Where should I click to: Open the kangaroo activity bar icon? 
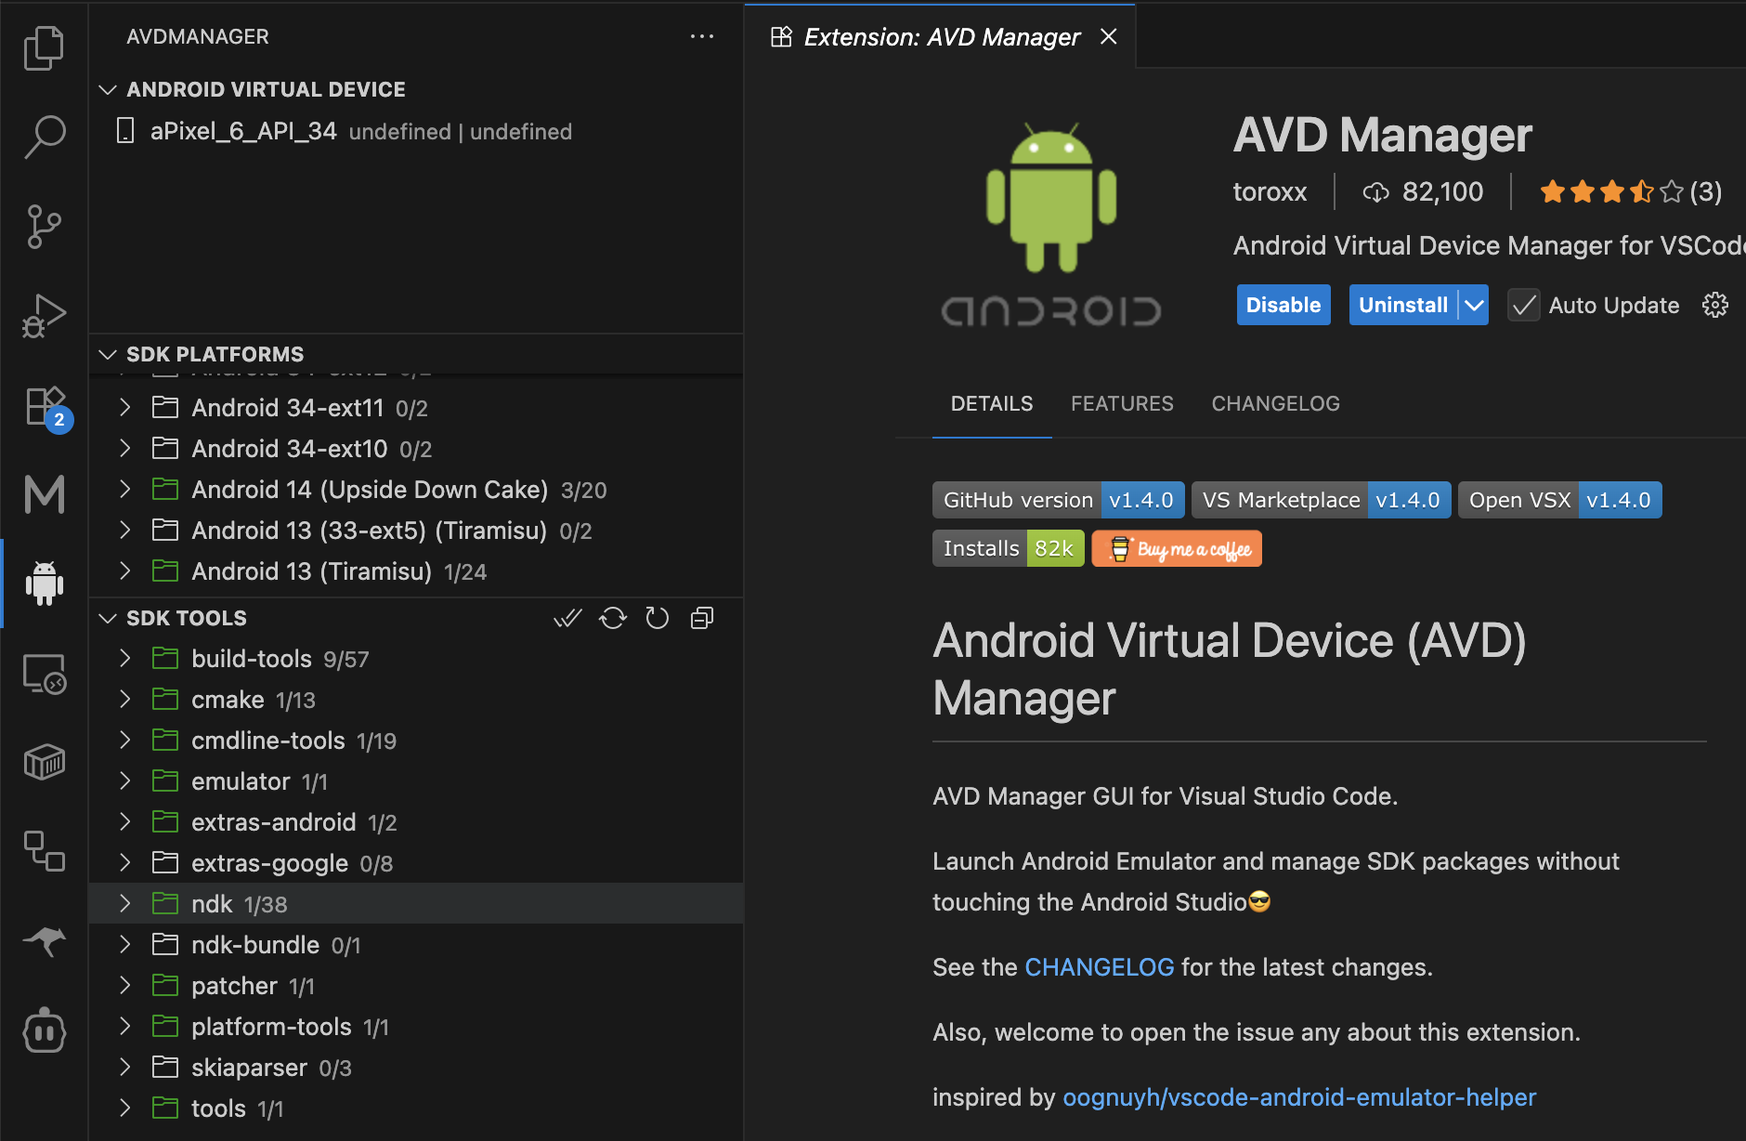(x=44, y=940)
